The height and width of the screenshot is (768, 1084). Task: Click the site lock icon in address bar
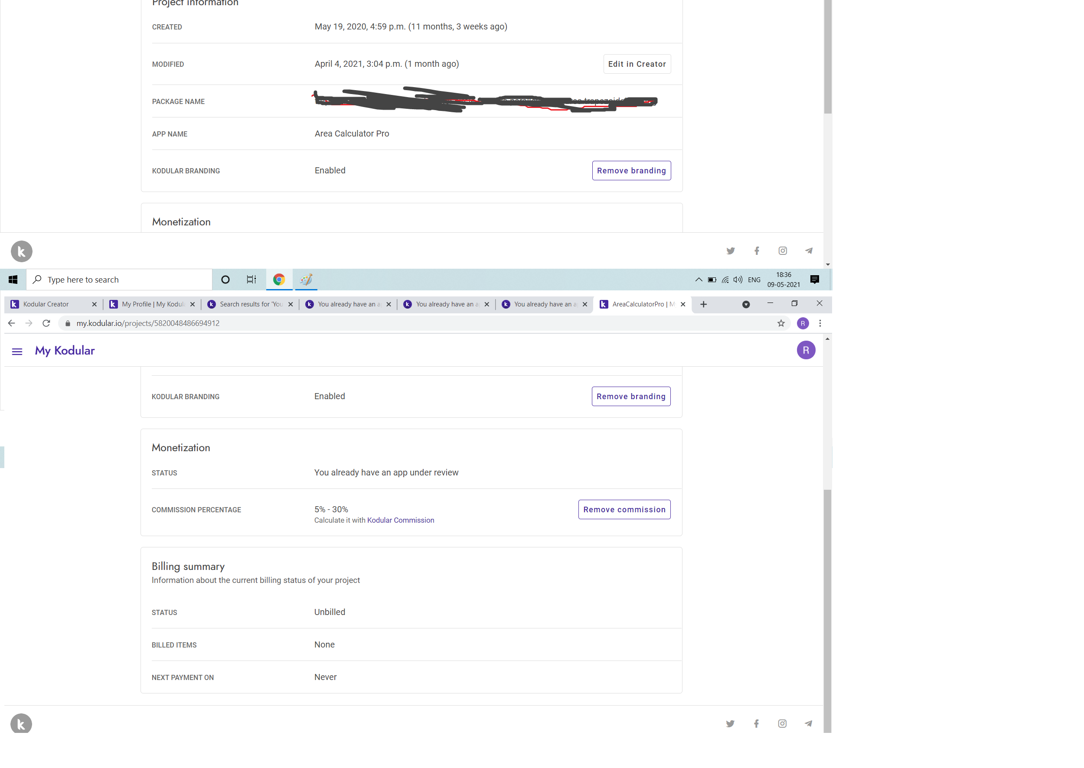click(68, 323)
